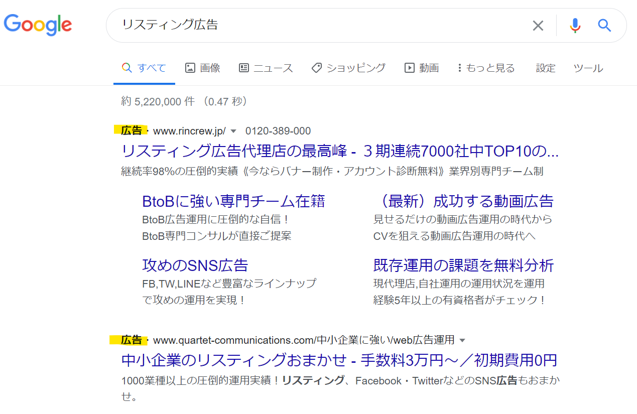The height and width of the screenshot is (414, 637).
Task: Select the すべて tab
Action: pyautogui.click(x=144, y=68)
